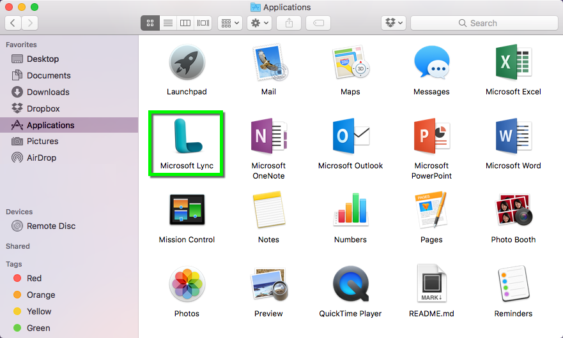The width and height of the screenshot is (563, 338).
Task: Open Desktop in the sidebar
Action: pos(69,59)
